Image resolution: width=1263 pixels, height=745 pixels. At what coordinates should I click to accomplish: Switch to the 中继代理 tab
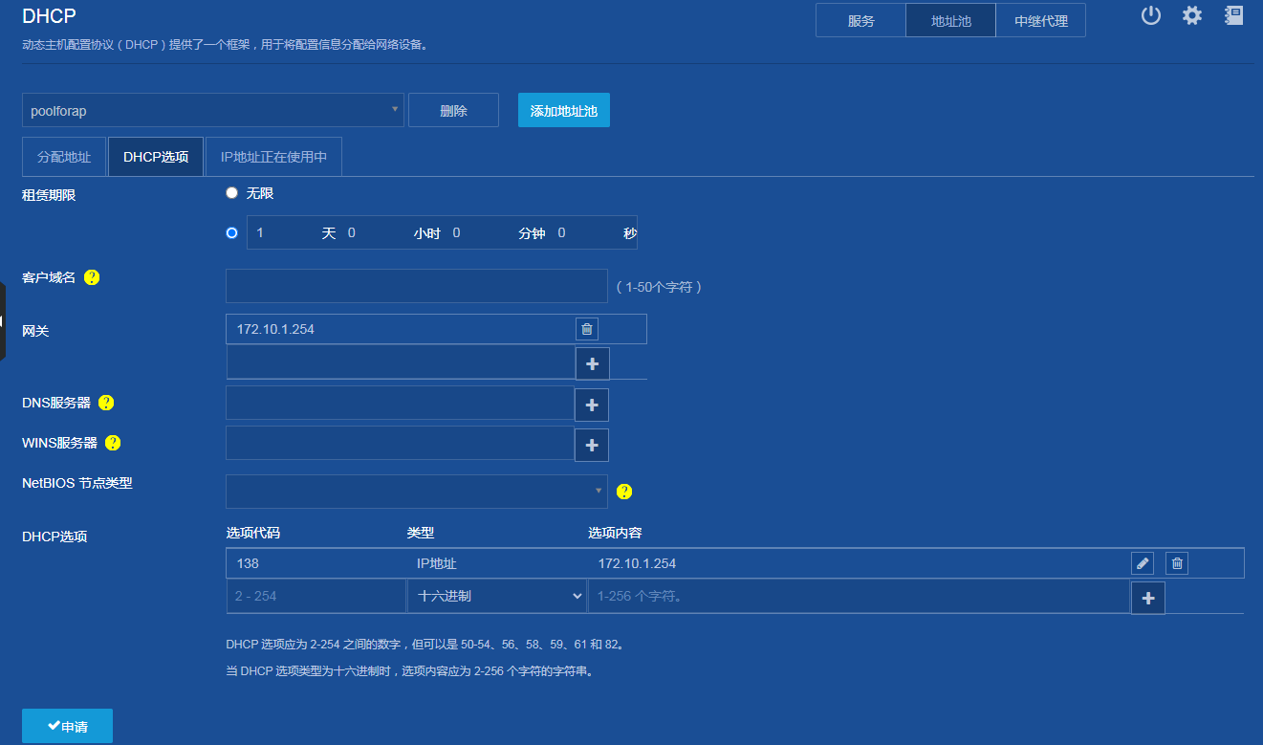point(1041,20)
